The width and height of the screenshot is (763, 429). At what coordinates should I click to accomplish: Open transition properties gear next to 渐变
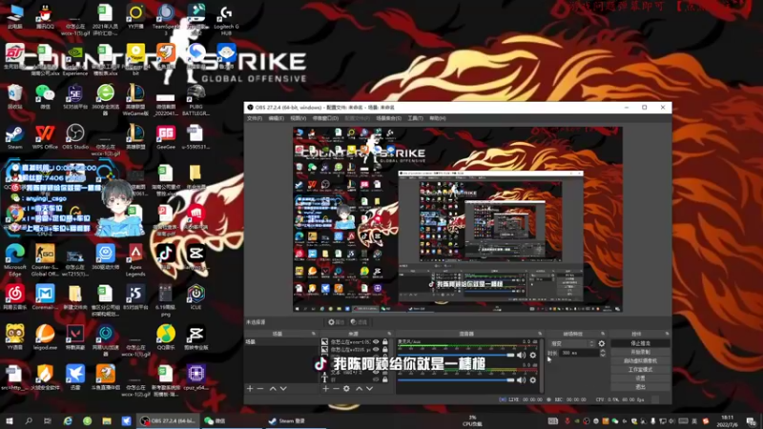(602, 343)
